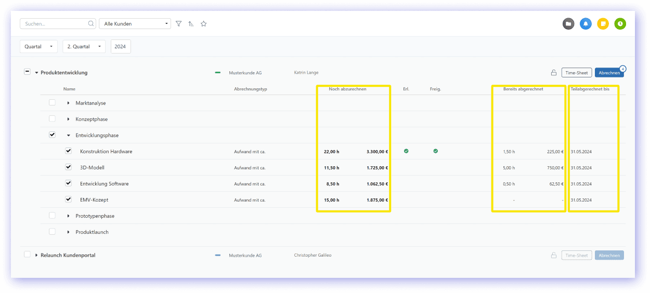650x293 pixels.
Task: Open notifications via the blue bell
Action: (586, 24)
